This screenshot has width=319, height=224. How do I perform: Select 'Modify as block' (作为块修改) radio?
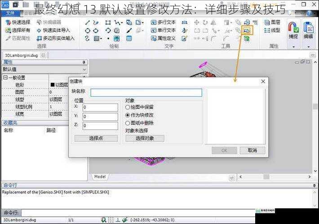(128, 115)
